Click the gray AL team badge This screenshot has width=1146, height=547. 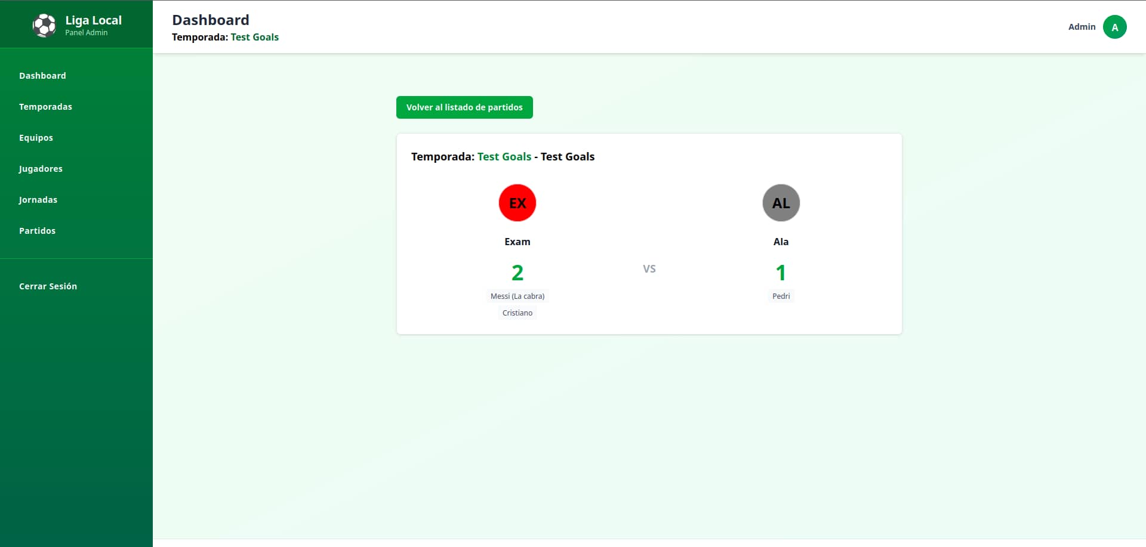tap(781, 203)
